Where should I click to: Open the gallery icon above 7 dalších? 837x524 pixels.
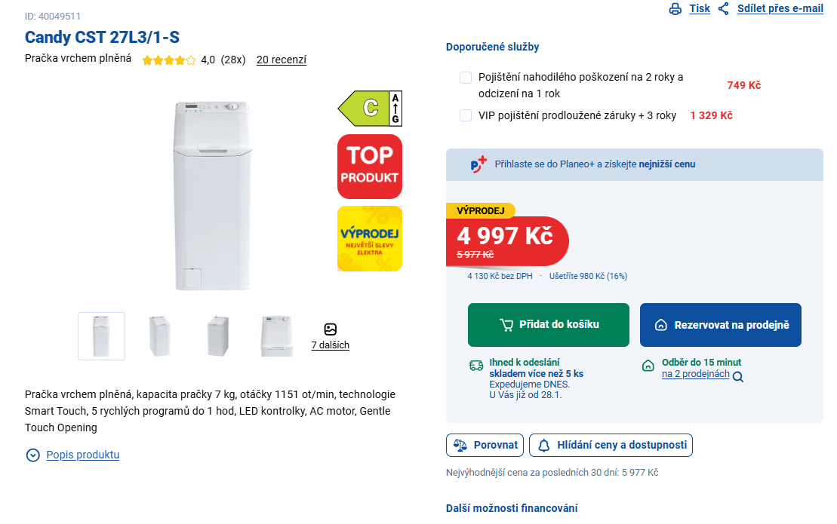(330, 329)
